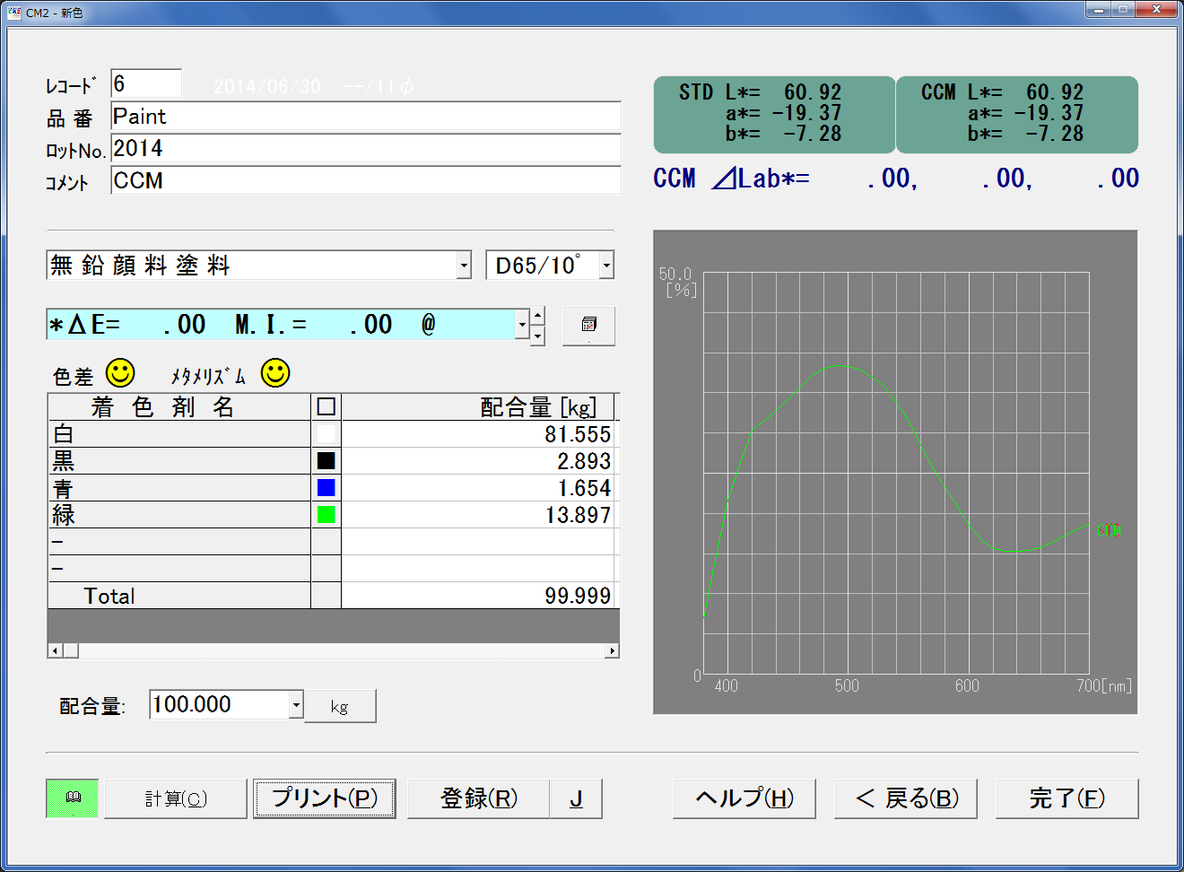Click the black color swatch for 黒
Image resolution: width=1184 pixels, height=872 pixels.
point(326,461)
